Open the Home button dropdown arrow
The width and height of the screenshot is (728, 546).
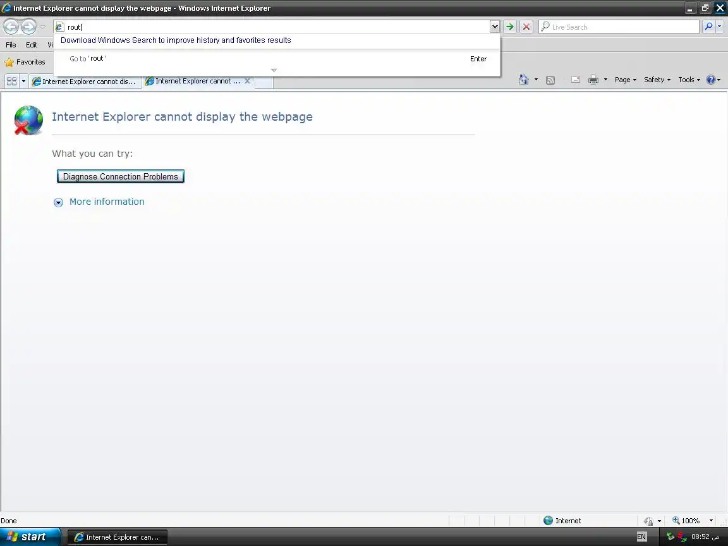pyautogui.click(x=537, y=80)
